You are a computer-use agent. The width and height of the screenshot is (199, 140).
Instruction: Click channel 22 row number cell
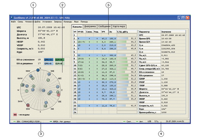click(x=75, y=106)
